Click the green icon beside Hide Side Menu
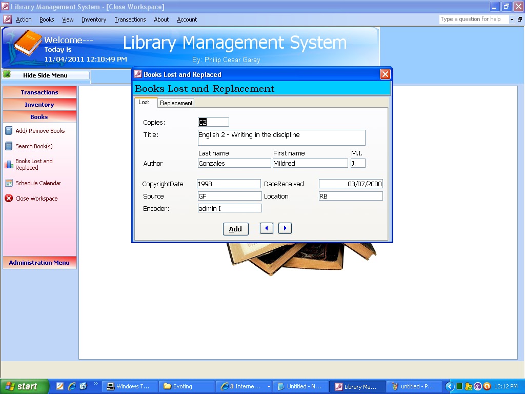 [7, 75]
